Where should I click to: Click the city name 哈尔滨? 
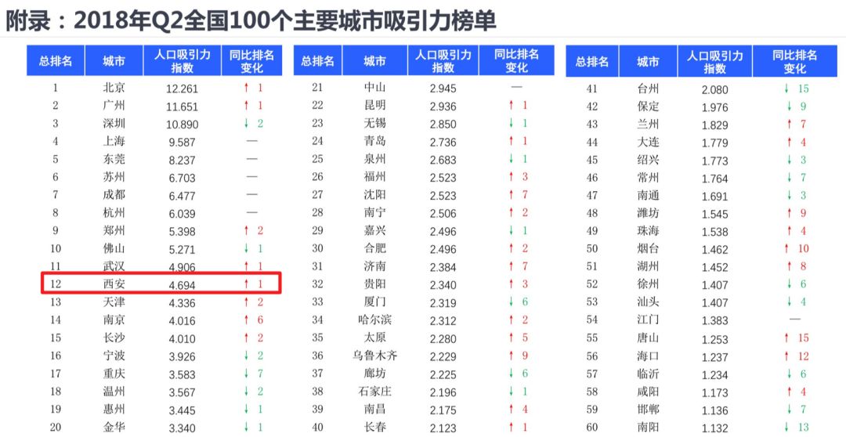(x=374, y=320)
